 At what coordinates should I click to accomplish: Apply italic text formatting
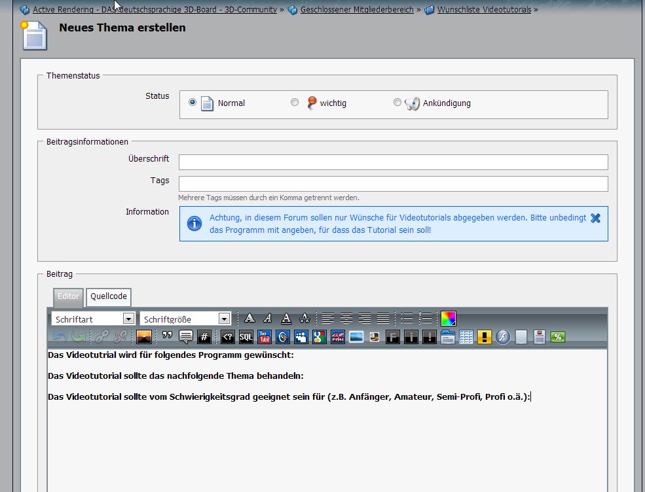point(267,319)
